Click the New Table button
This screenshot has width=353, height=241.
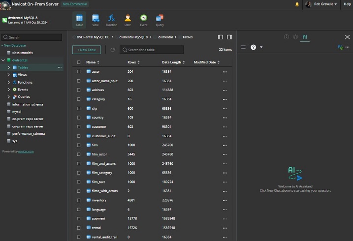point(87,50)
